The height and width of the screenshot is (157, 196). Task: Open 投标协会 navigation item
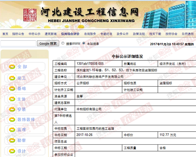point(171,34)
